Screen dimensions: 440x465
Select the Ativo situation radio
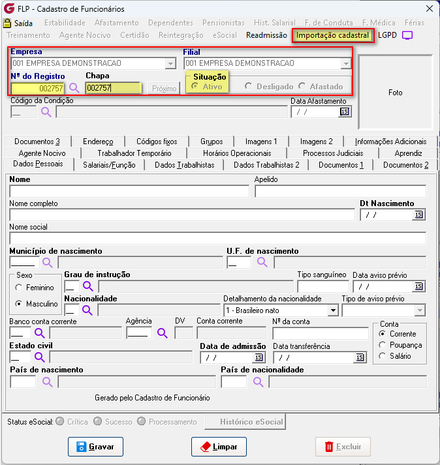(x=195, y=86)
